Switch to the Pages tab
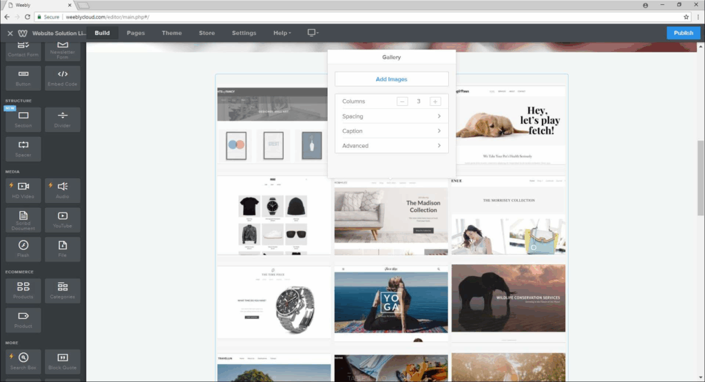 [136, 33]
